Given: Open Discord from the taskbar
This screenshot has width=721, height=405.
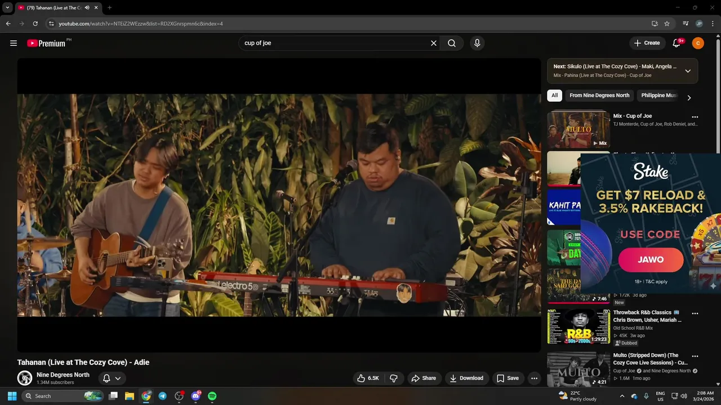Looking at the screenshot, I should 195,396.
